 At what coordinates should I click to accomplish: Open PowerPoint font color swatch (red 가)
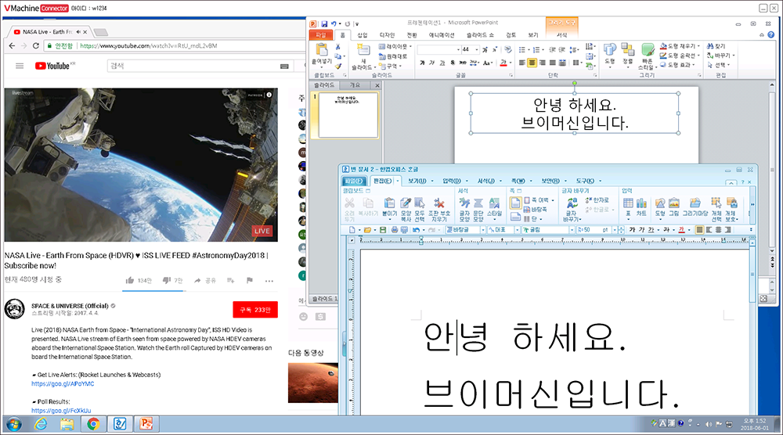[x=503, y=63]
